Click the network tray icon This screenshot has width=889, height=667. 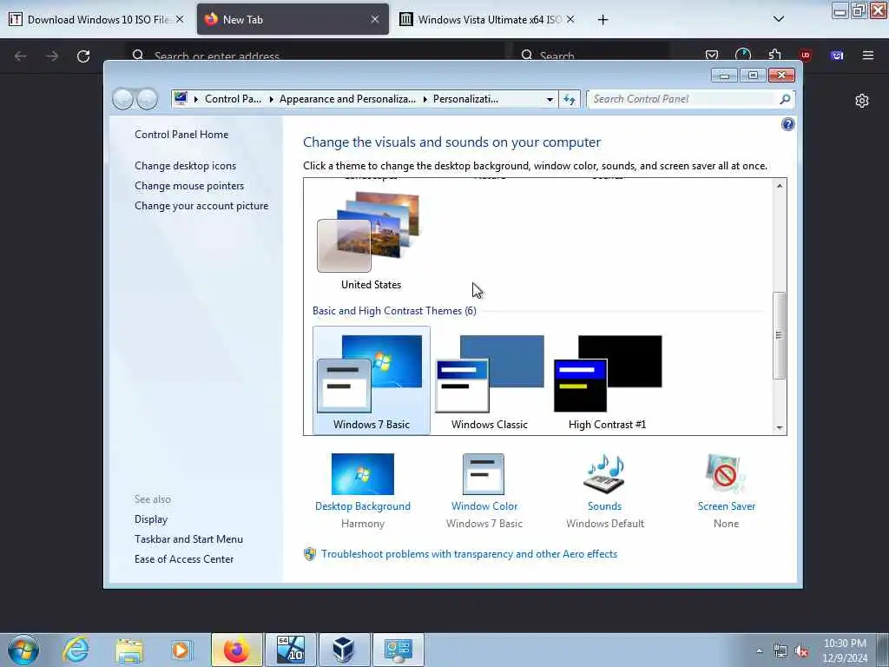tap(780, 651)
